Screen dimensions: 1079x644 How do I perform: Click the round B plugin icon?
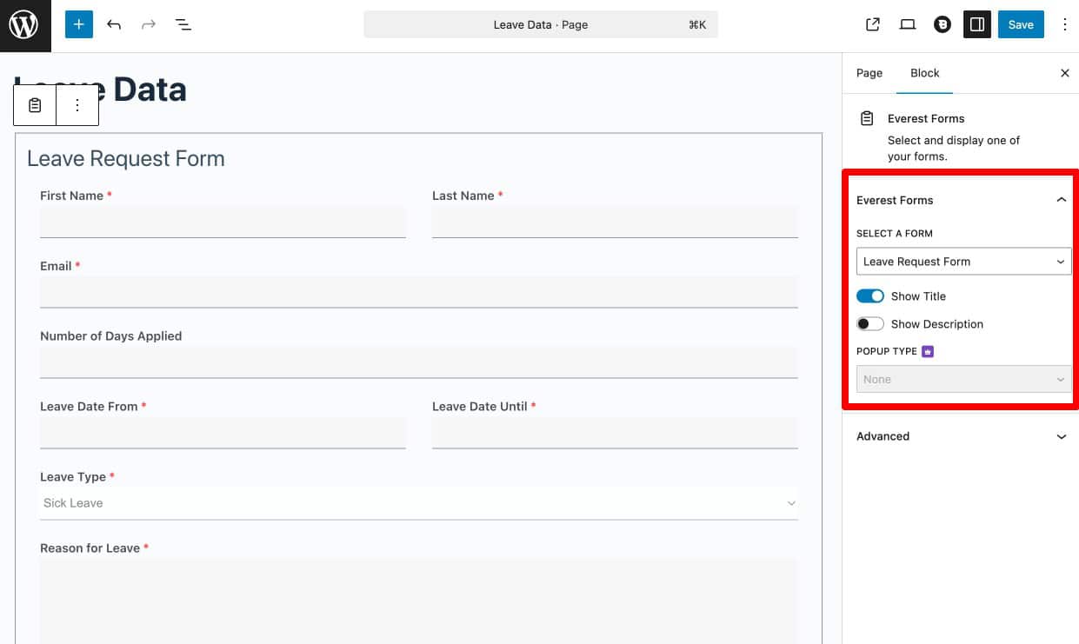click(x=942, y=24)
